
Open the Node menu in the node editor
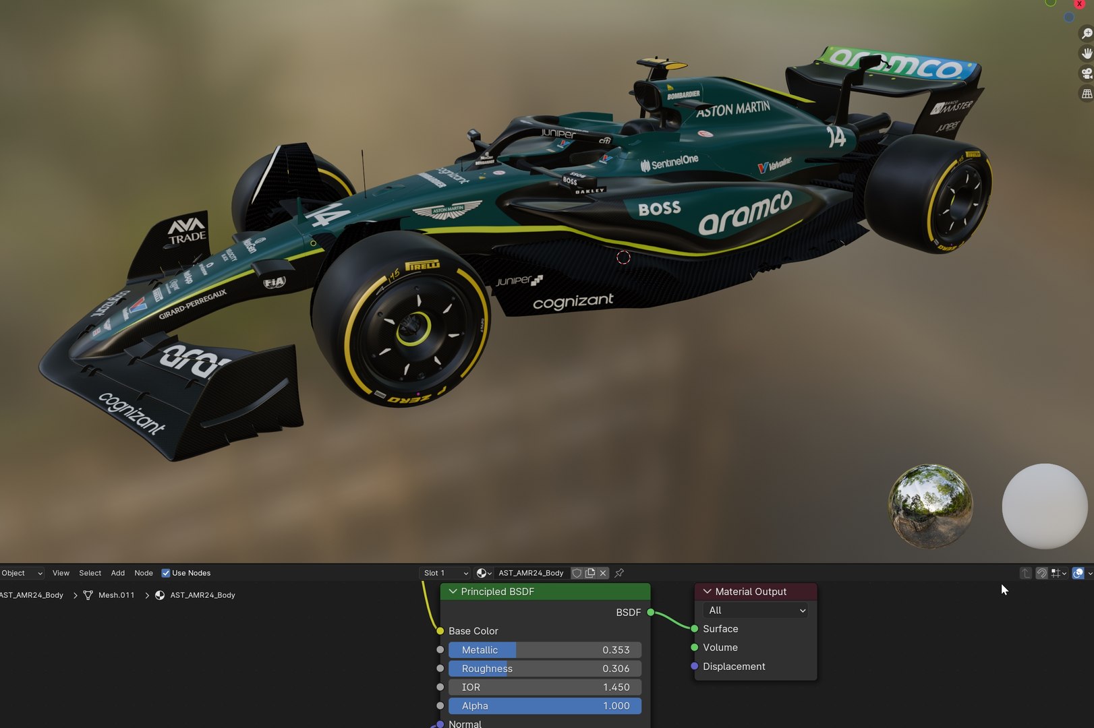(x=144, y=573)
